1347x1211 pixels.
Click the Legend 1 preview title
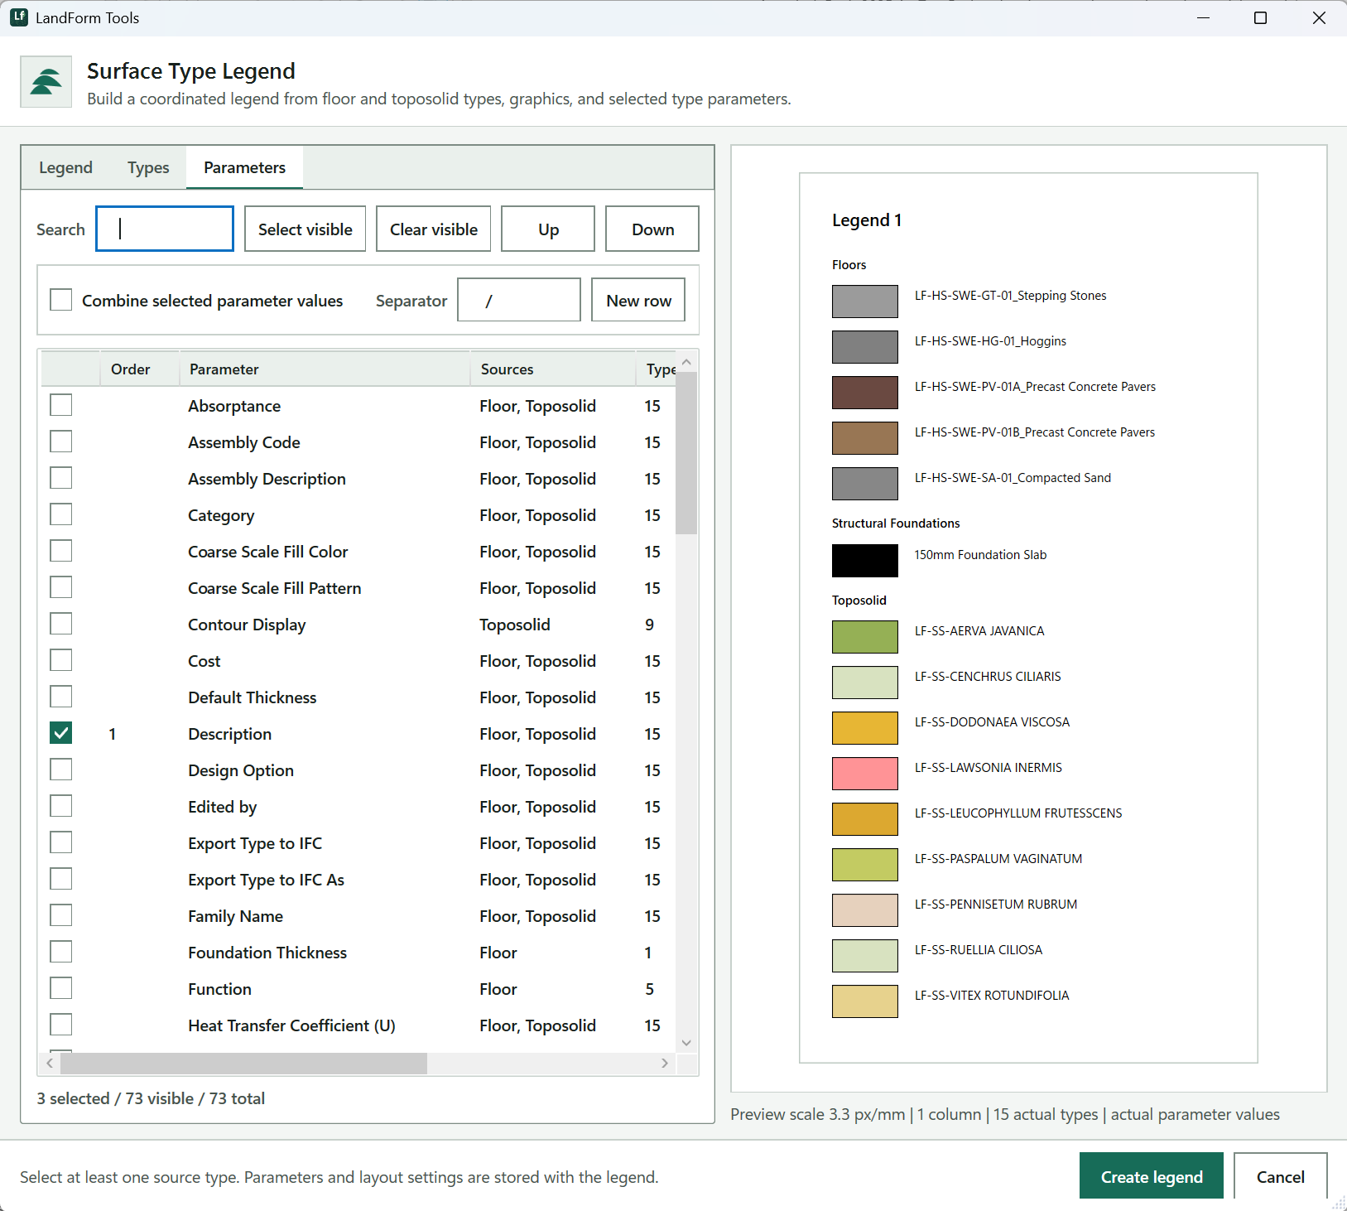coord(866,220)
